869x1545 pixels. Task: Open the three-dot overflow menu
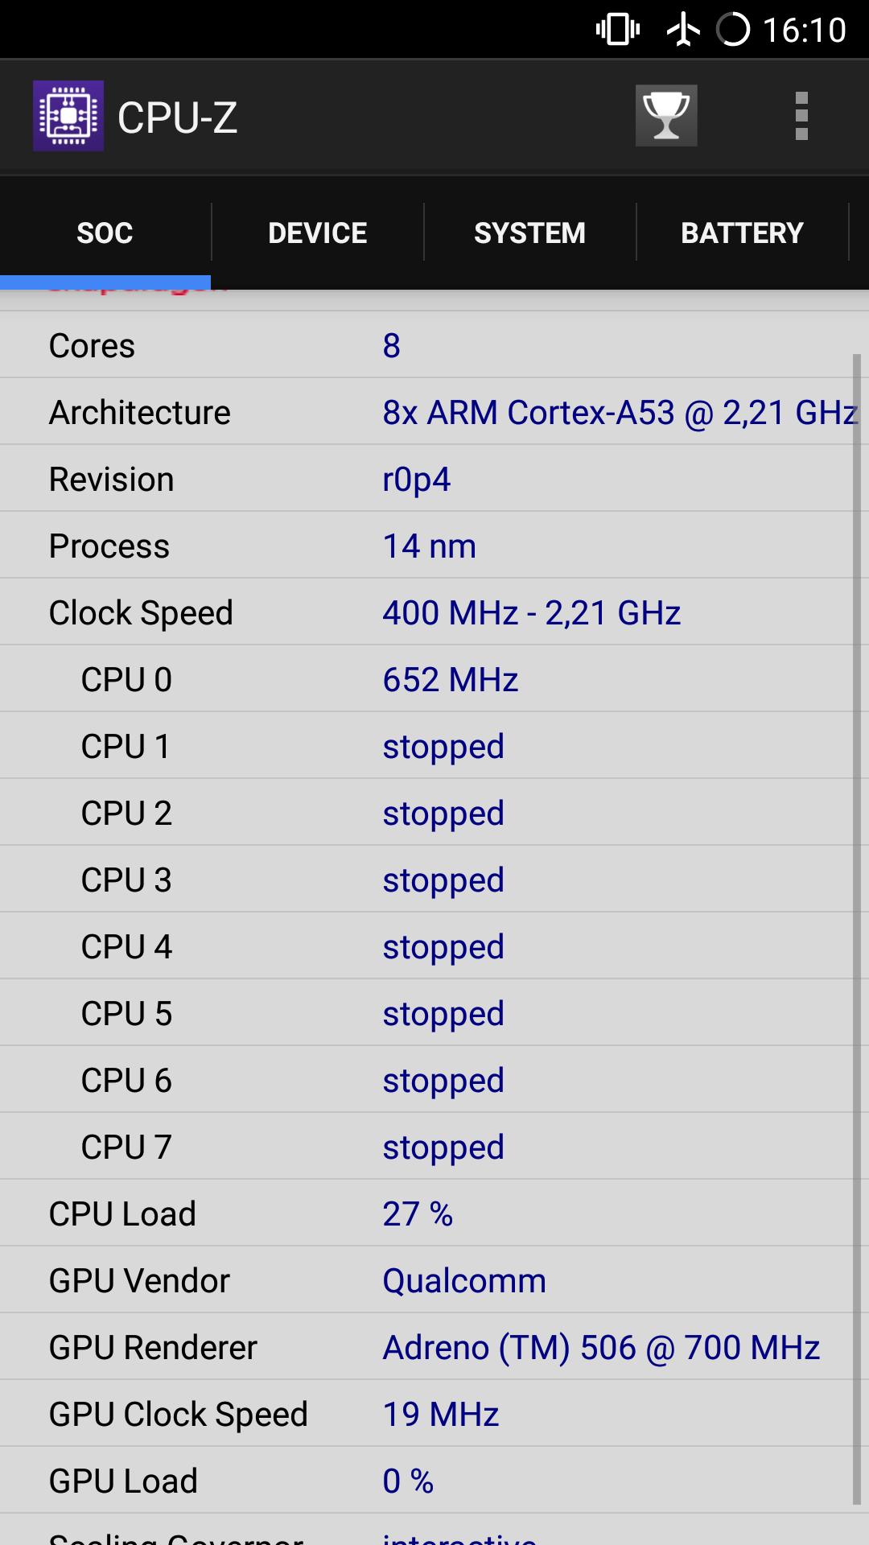point(801,116)
